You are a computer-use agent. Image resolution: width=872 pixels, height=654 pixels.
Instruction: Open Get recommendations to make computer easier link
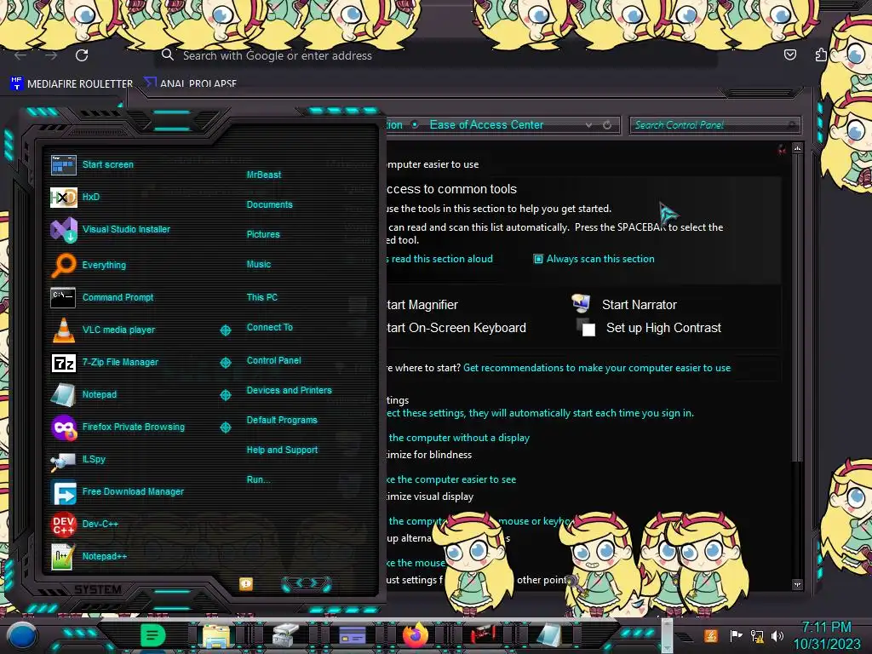coord(597,368)
